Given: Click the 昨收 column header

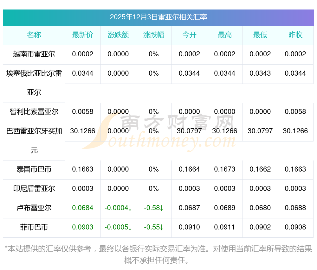Looking at the screenshot, I should click(295, 35).
